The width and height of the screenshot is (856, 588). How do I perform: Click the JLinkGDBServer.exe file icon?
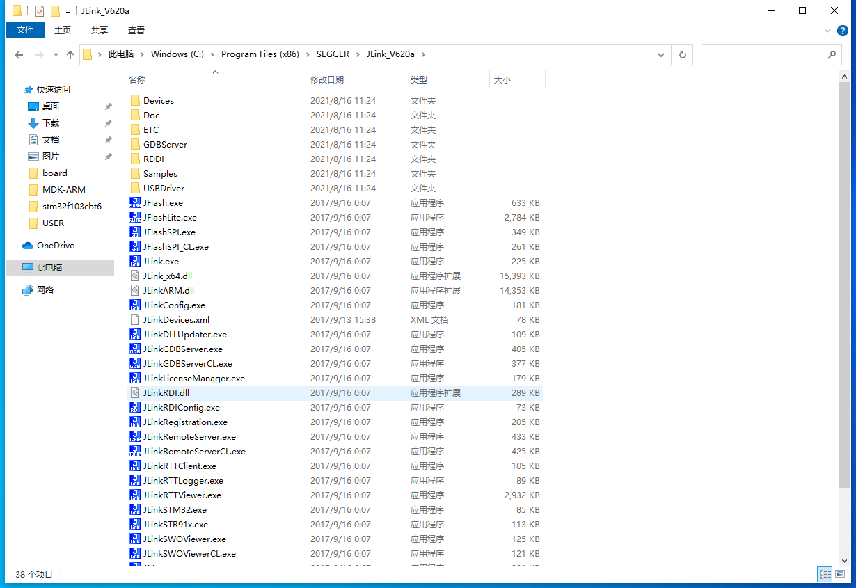135,349
